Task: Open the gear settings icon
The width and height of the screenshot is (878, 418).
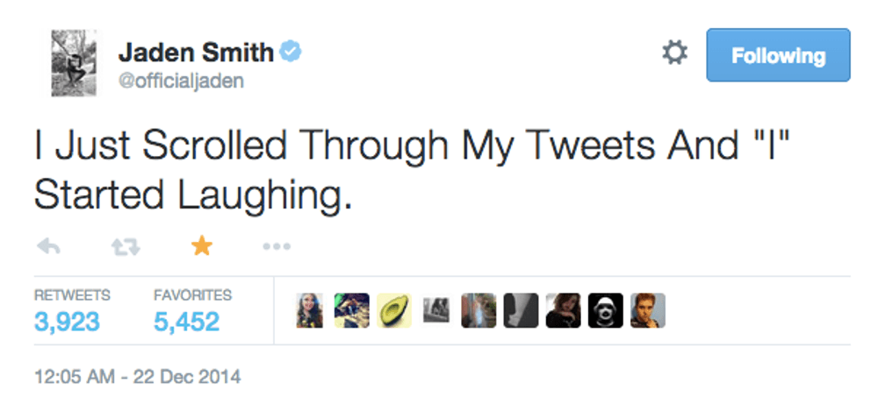Action: coord(674,54)
